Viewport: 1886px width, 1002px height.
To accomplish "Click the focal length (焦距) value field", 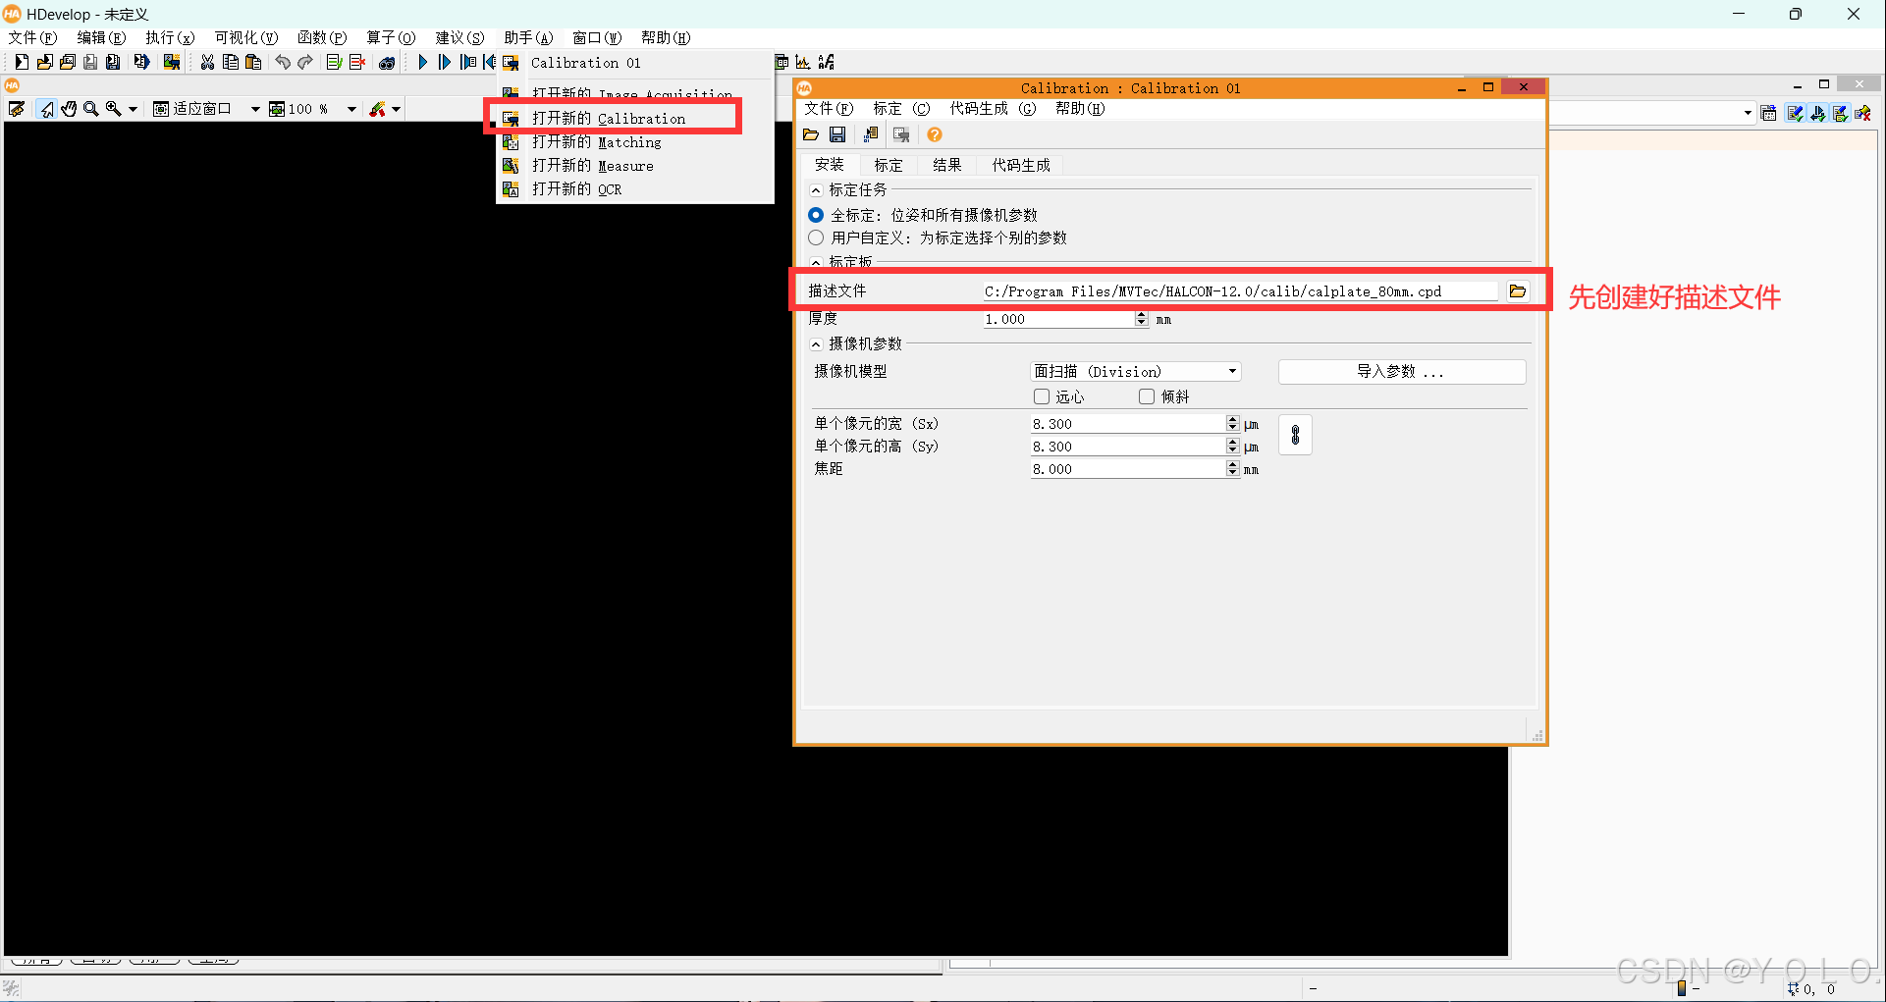I will (1127, 469).
